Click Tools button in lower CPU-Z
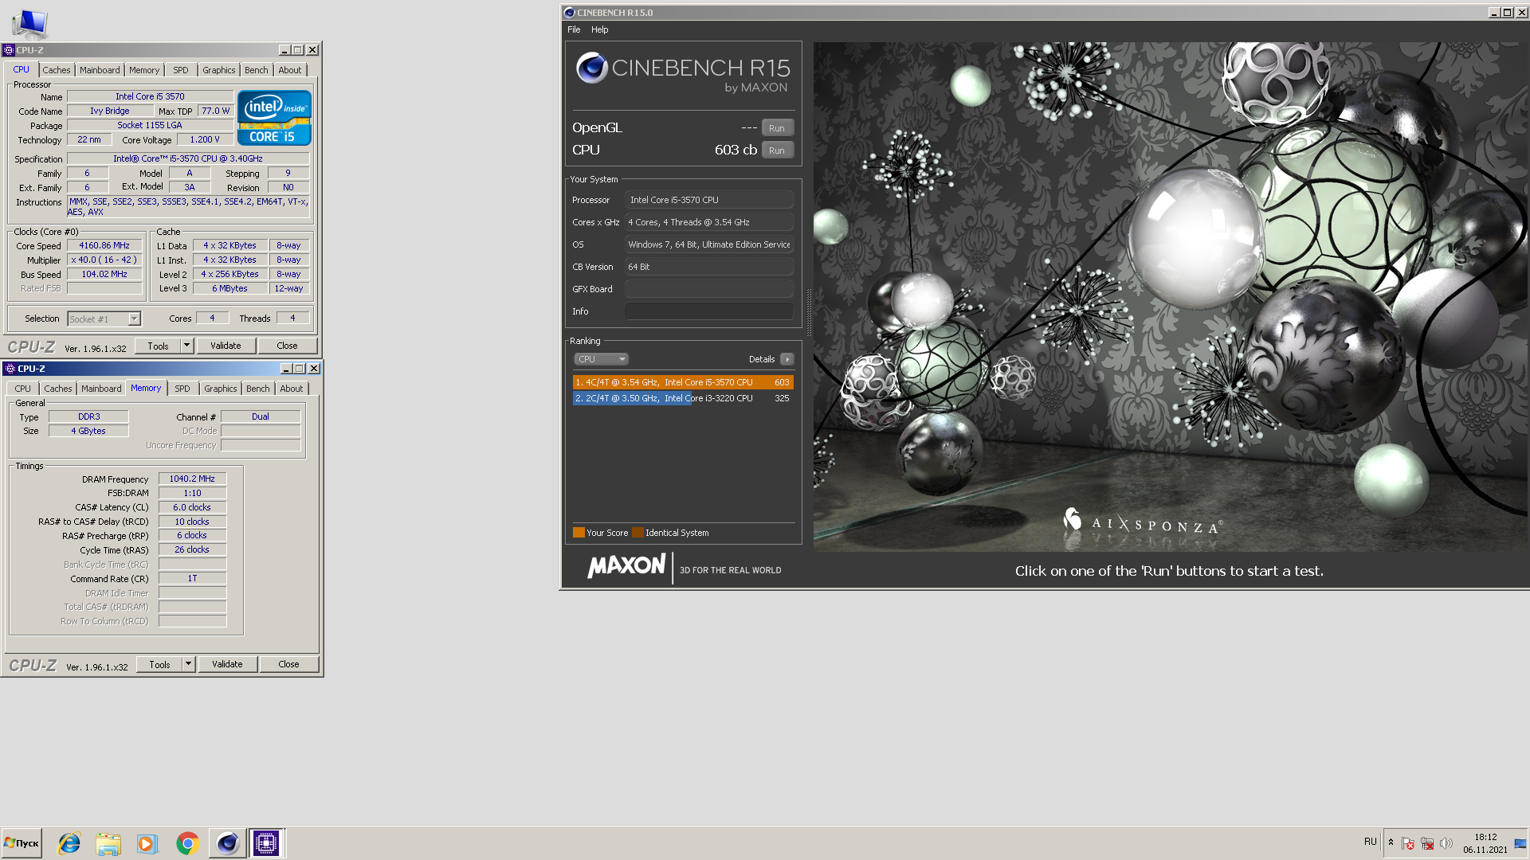 pyautogui.click(x=159, y=664)
